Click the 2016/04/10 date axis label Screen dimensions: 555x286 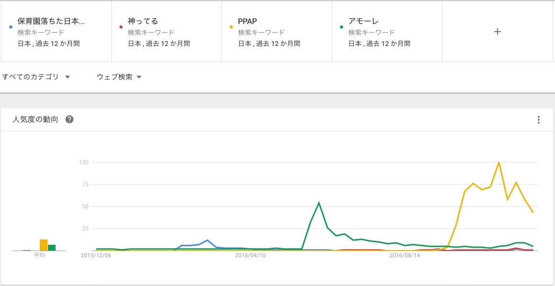pos(250,256)
